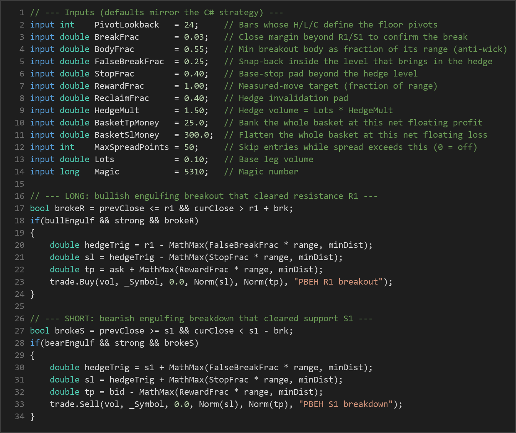Viewport: 516px width, 433px height.
Task: Click line number 17 in the gutter
Action: click(x=20, y=208)
